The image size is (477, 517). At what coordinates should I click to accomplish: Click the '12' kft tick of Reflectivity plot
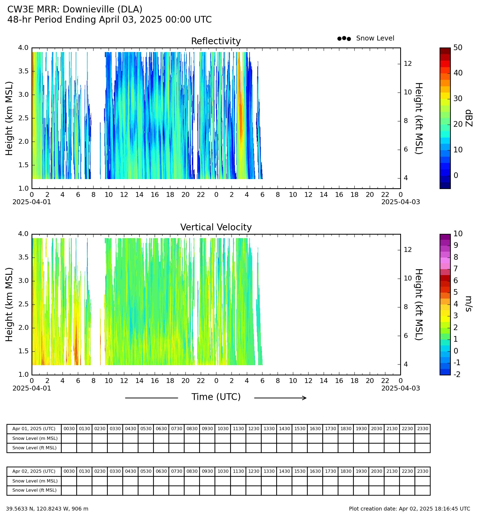click(408, 63)
